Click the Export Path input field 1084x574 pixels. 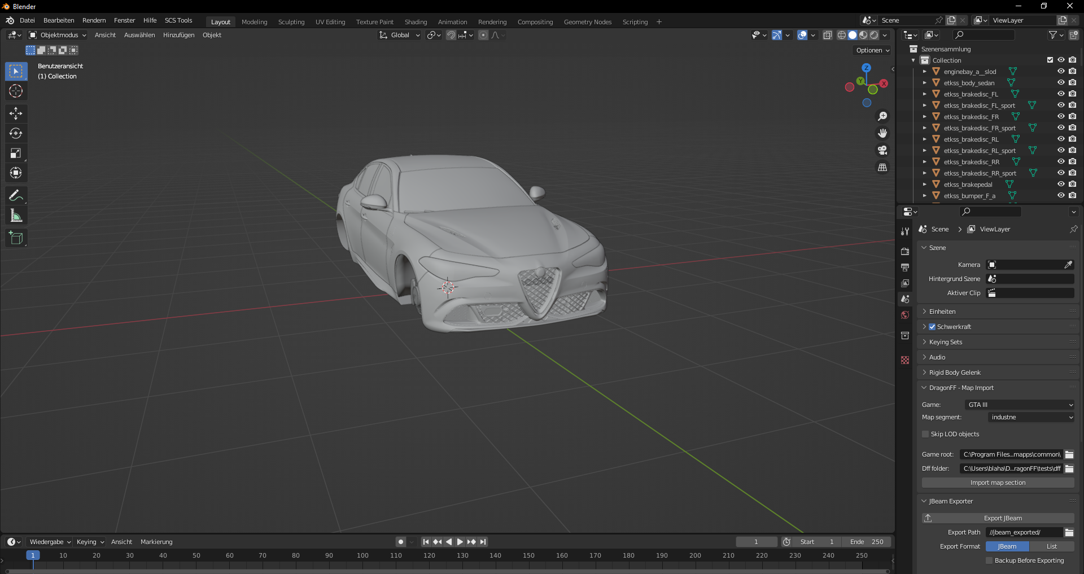[1024, 532]
